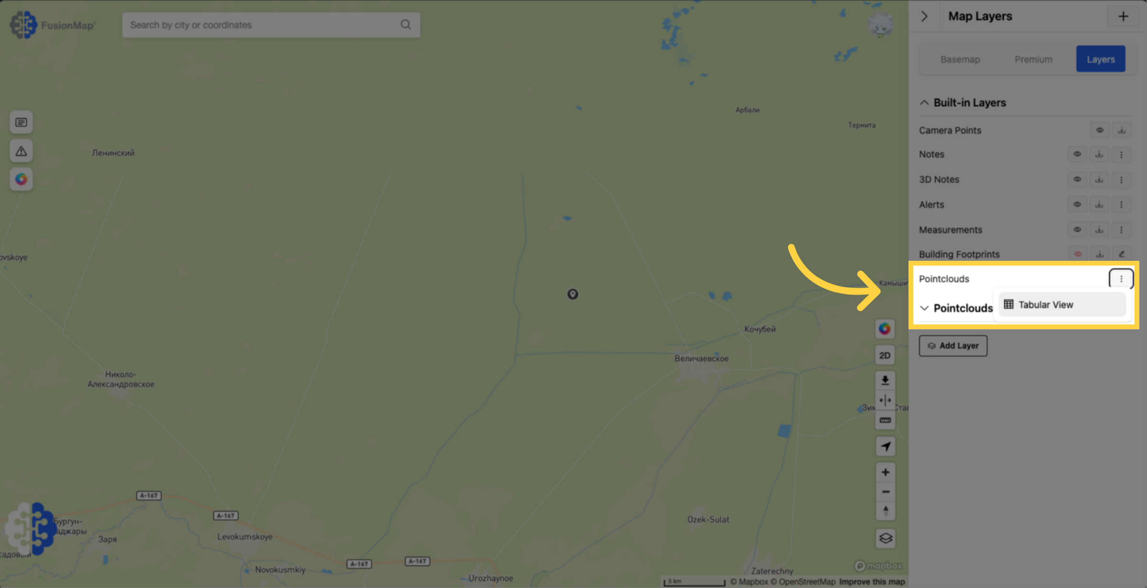Focus the search by city or coordinates field
The width and height of the screenshot is (1147, 588).
271,25
